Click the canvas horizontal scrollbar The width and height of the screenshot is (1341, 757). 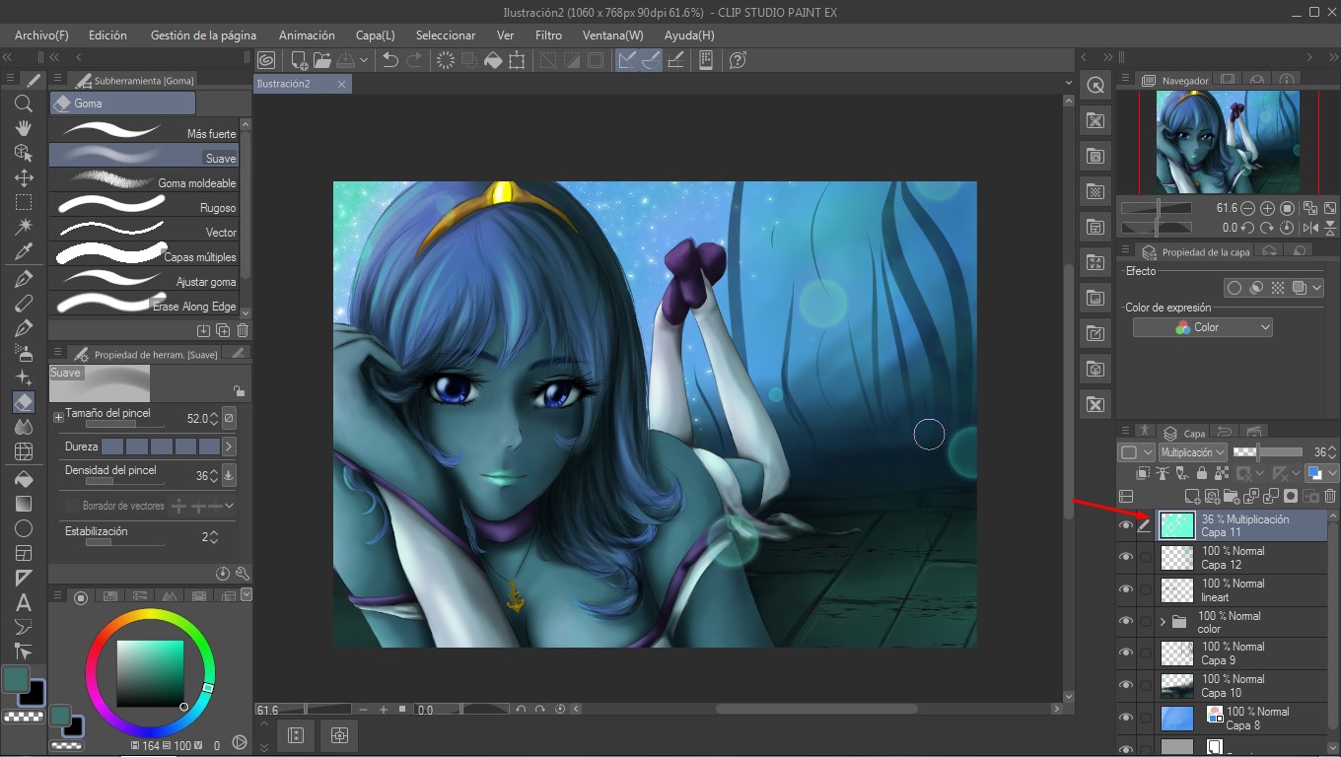816,709
